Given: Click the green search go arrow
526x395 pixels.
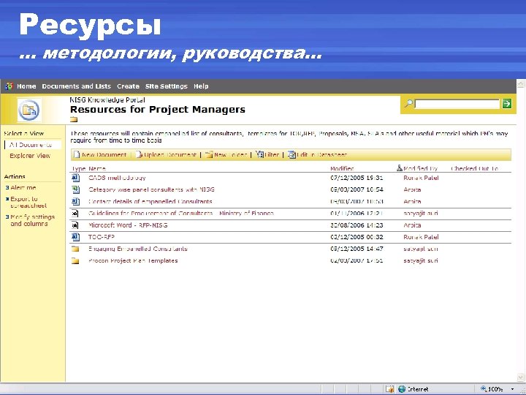Looking at the screenshot, I should 507,103.
